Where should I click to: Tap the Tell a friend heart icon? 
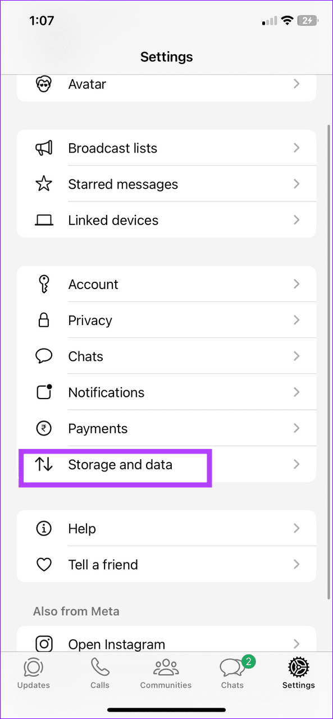tap(44, 565)
